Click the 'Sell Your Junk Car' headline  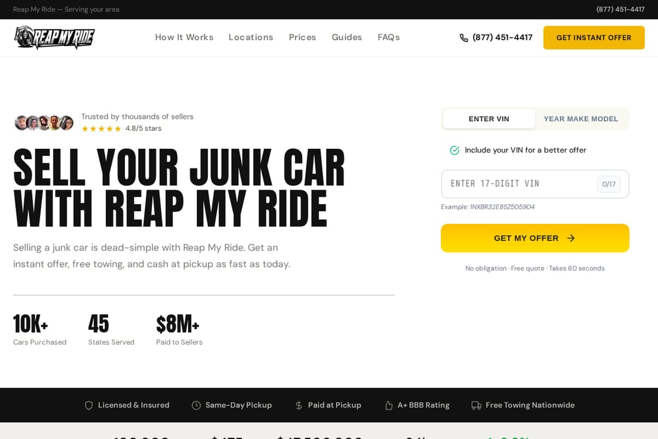click(x=179, y=188)
